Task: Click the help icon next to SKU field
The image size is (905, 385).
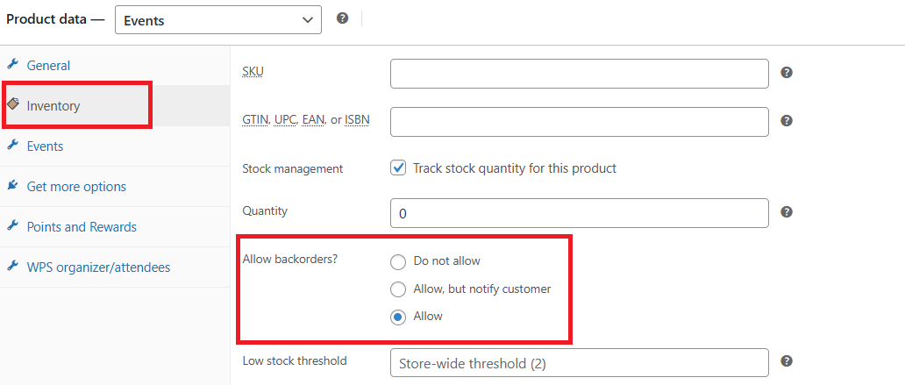Action: coord(786,73)
